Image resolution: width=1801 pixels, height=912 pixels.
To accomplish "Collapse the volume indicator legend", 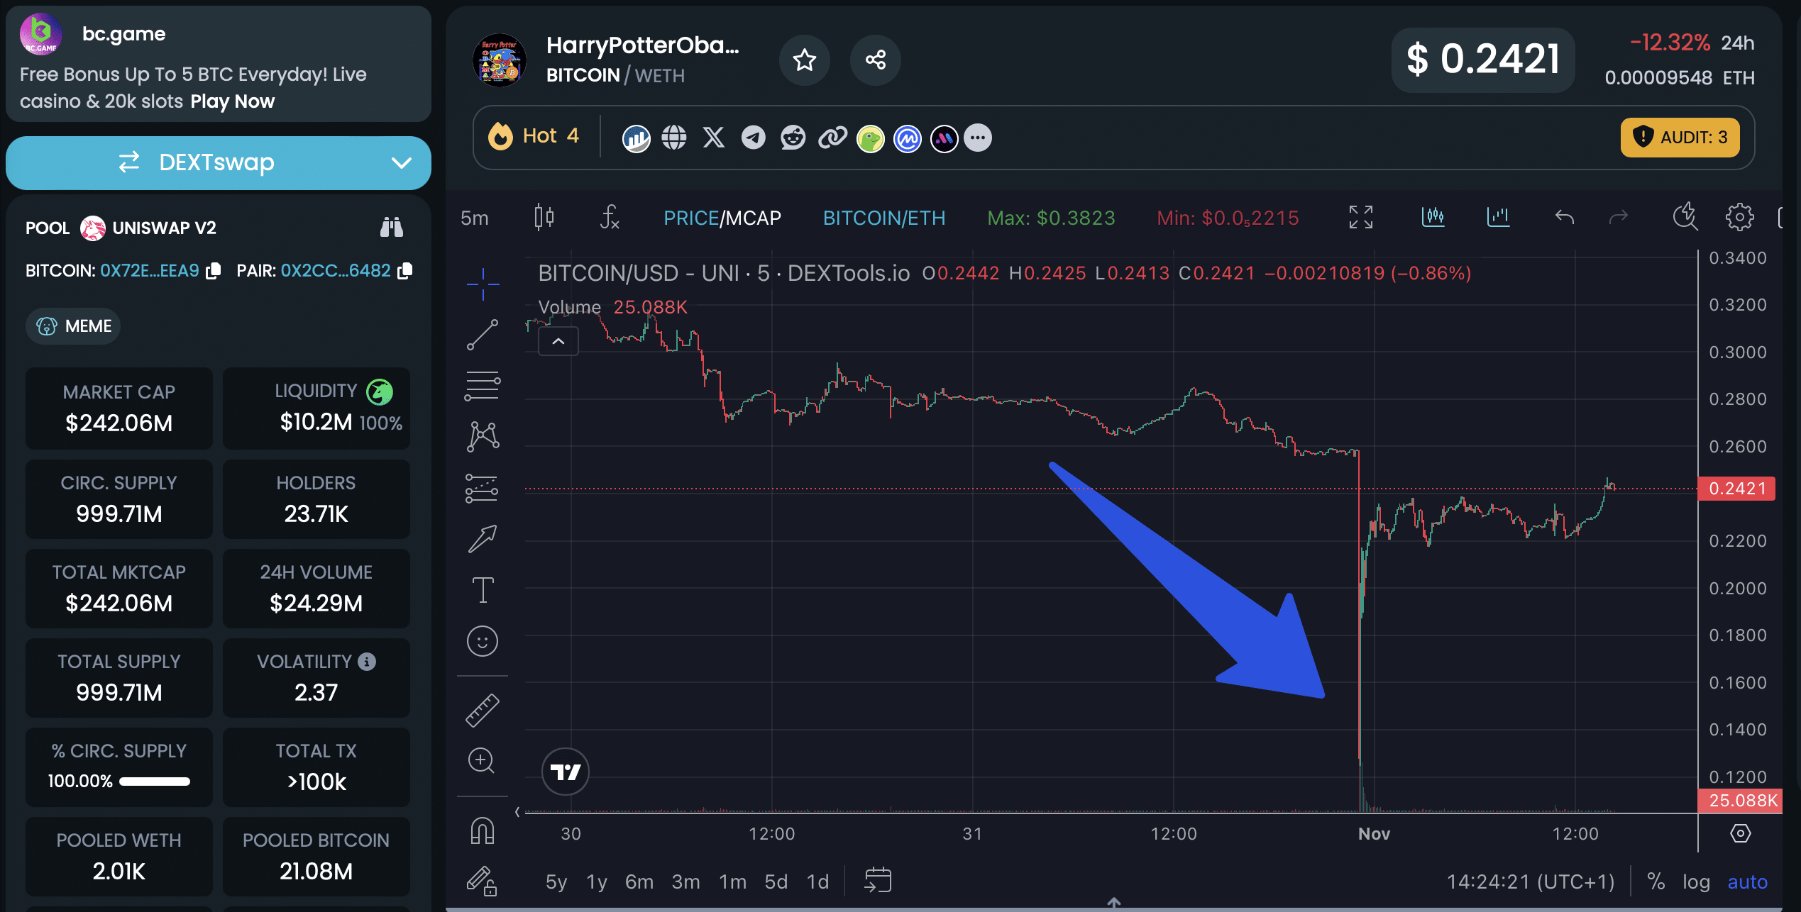I will tap(558, 342).
